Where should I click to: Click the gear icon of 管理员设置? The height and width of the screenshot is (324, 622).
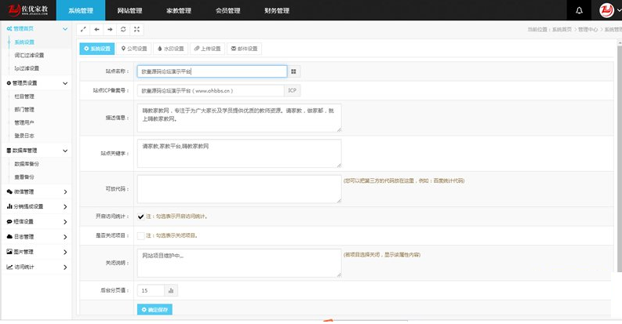coord(9,83)
